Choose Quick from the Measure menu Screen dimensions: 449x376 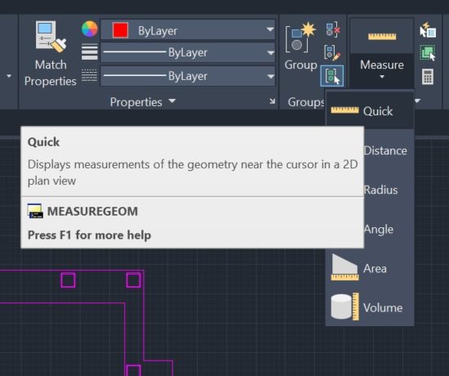pos(369,110)
